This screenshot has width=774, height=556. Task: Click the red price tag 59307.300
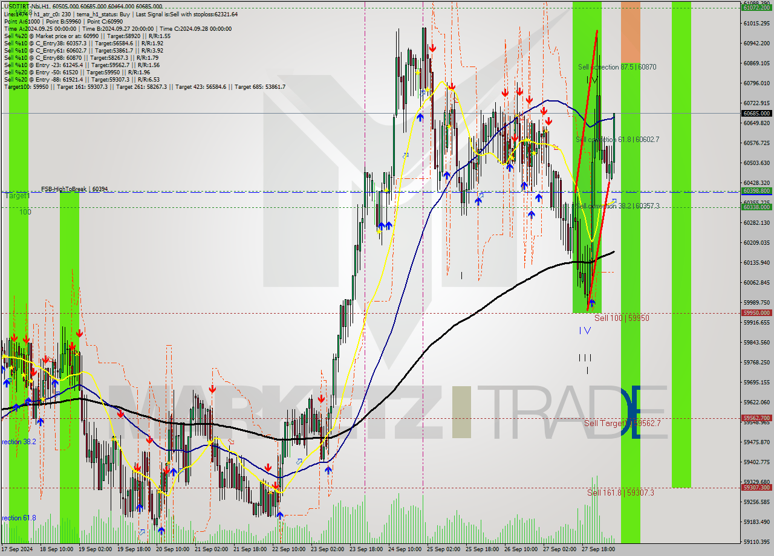pos(756,487)
